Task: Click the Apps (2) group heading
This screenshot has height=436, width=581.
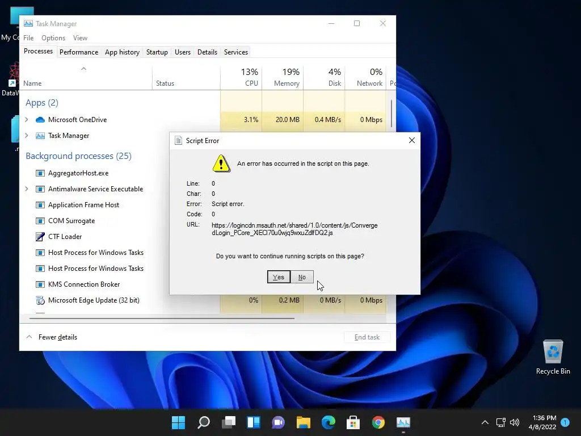Action: pyautogui.click(x=42, y=103)
